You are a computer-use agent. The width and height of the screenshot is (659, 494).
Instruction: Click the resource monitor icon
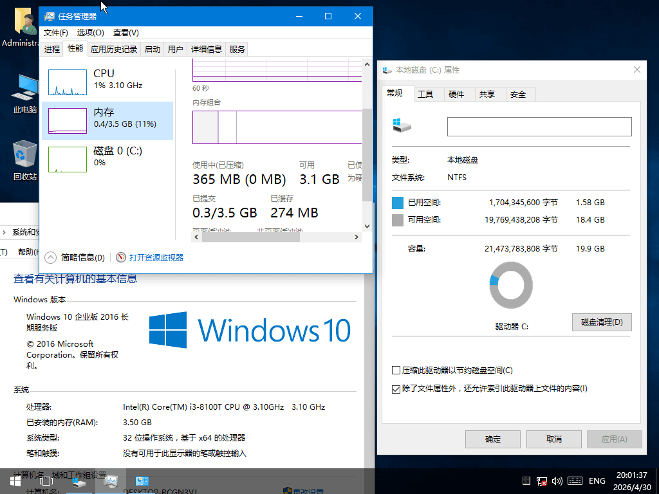click(x=121, y=257)
